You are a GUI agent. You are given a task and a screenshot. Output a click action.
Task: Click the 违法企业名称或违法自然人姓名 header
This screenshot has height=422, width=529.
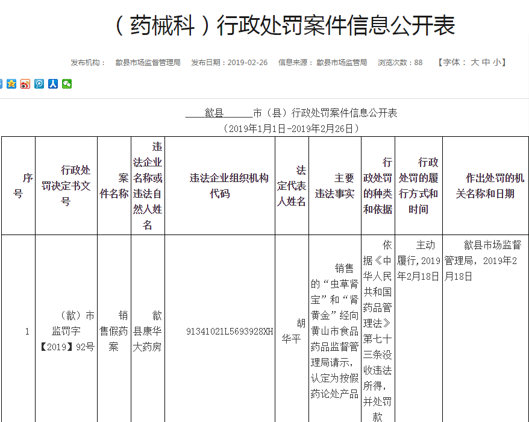click(x=148, y=186)
